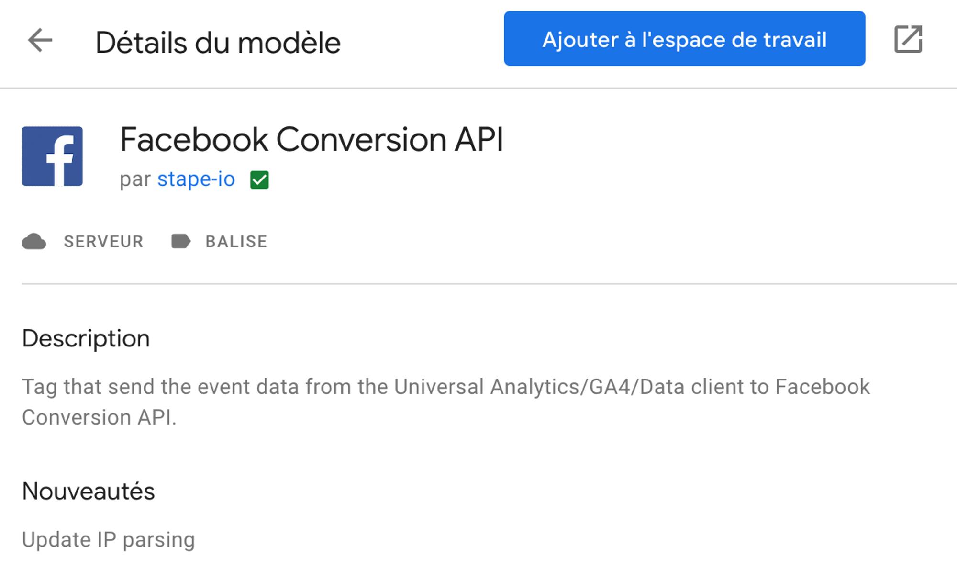The height and width of the screenshot is (581, 957).
Task: Click the Facebook Conversion API heading
Action: pyautogui.click(x=312, y=140)
